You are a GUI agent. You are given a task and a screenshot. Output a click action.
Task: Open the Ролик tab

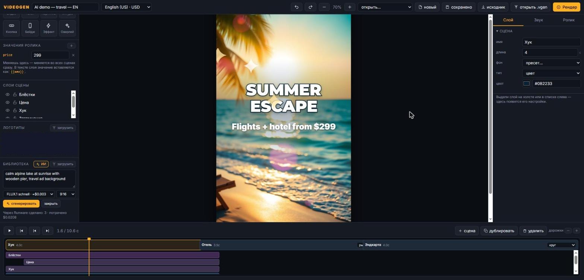pyautogui.click(x=569, y=20)
